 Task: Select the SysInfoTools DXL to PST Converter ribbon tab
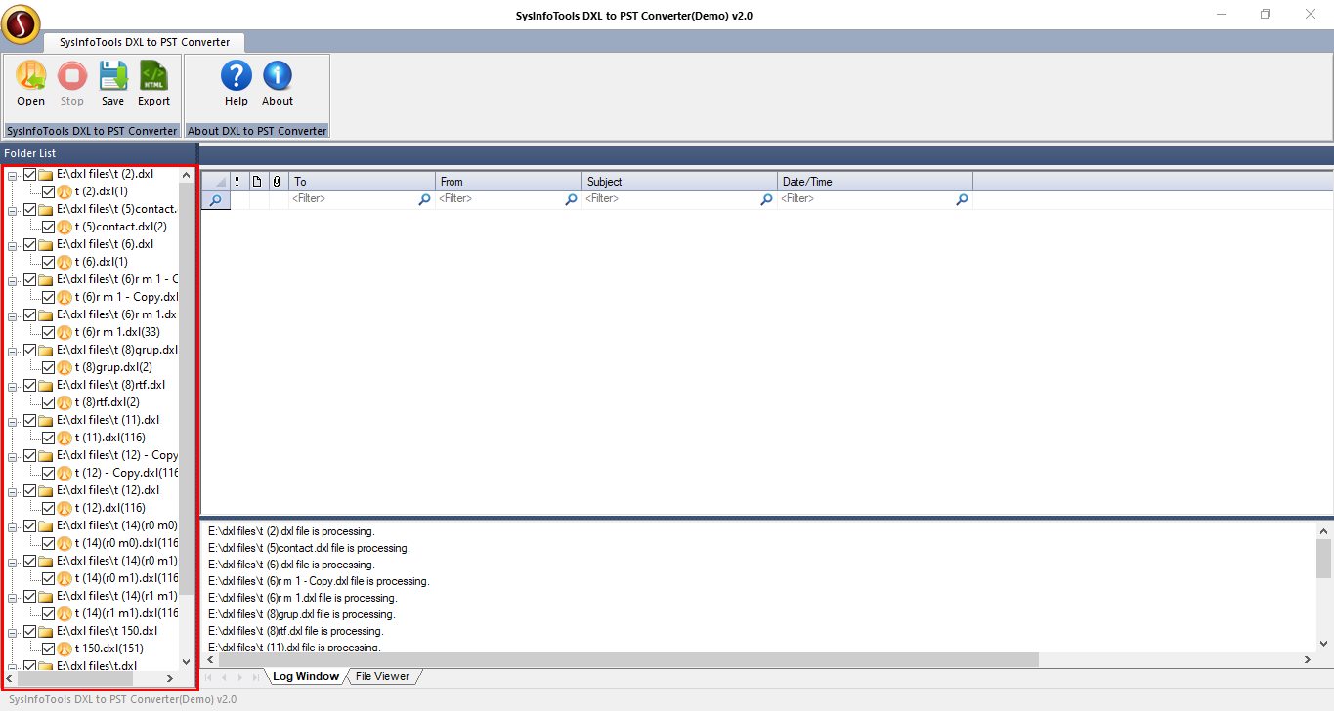point(145,42)
